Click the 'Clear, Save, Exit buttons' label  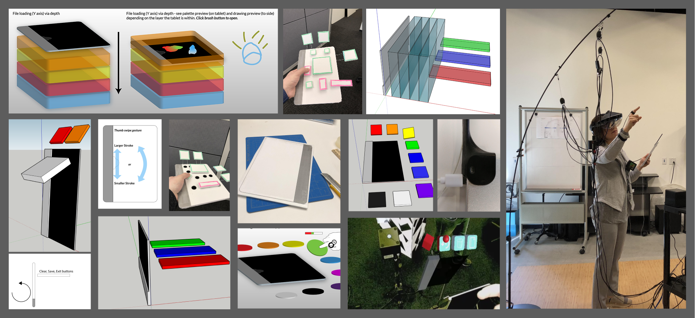[x=56, y=271]
